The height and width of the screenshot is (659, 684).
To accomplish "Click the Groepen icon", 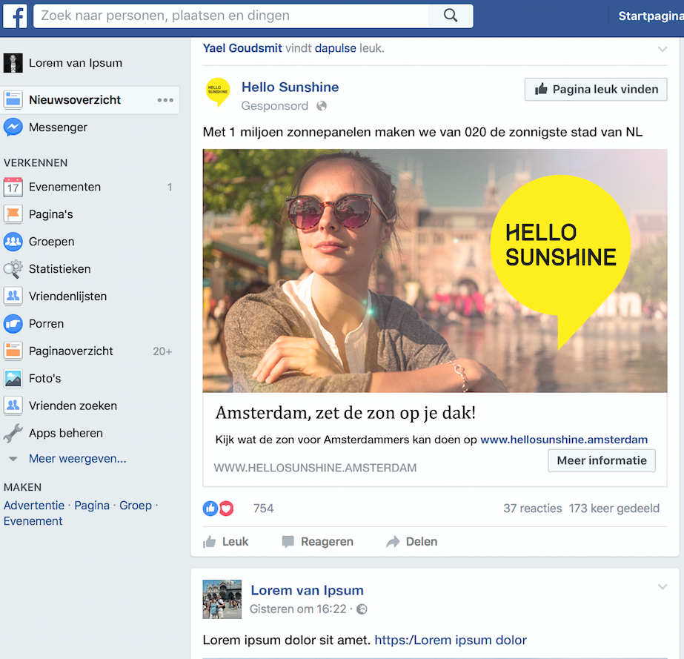I will point(13,242).
